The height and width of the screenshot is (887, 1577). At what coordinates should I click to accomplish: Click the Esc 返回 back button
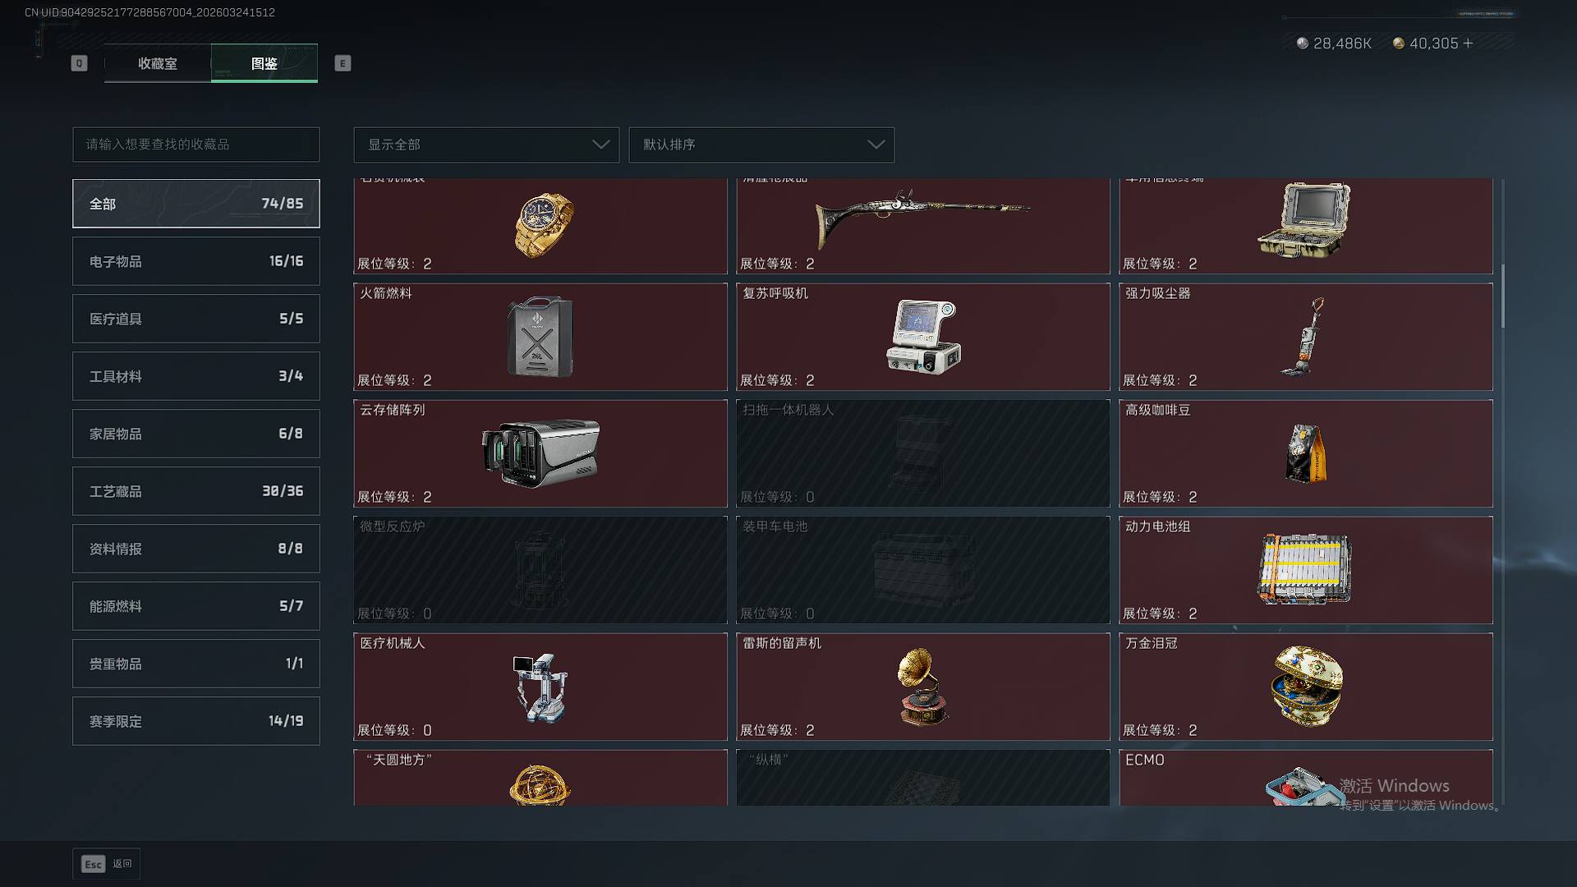click(107, 864)
